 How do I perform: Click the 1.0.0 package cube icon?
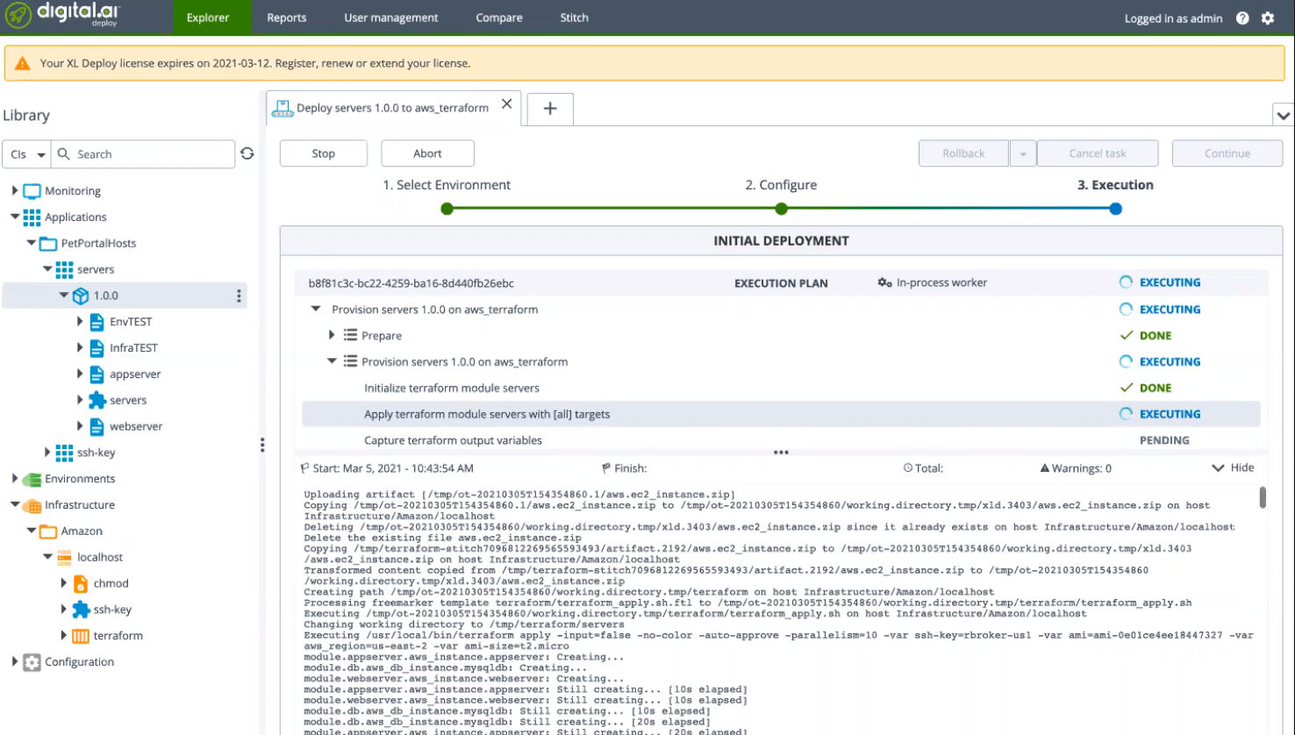click(81, 296)
